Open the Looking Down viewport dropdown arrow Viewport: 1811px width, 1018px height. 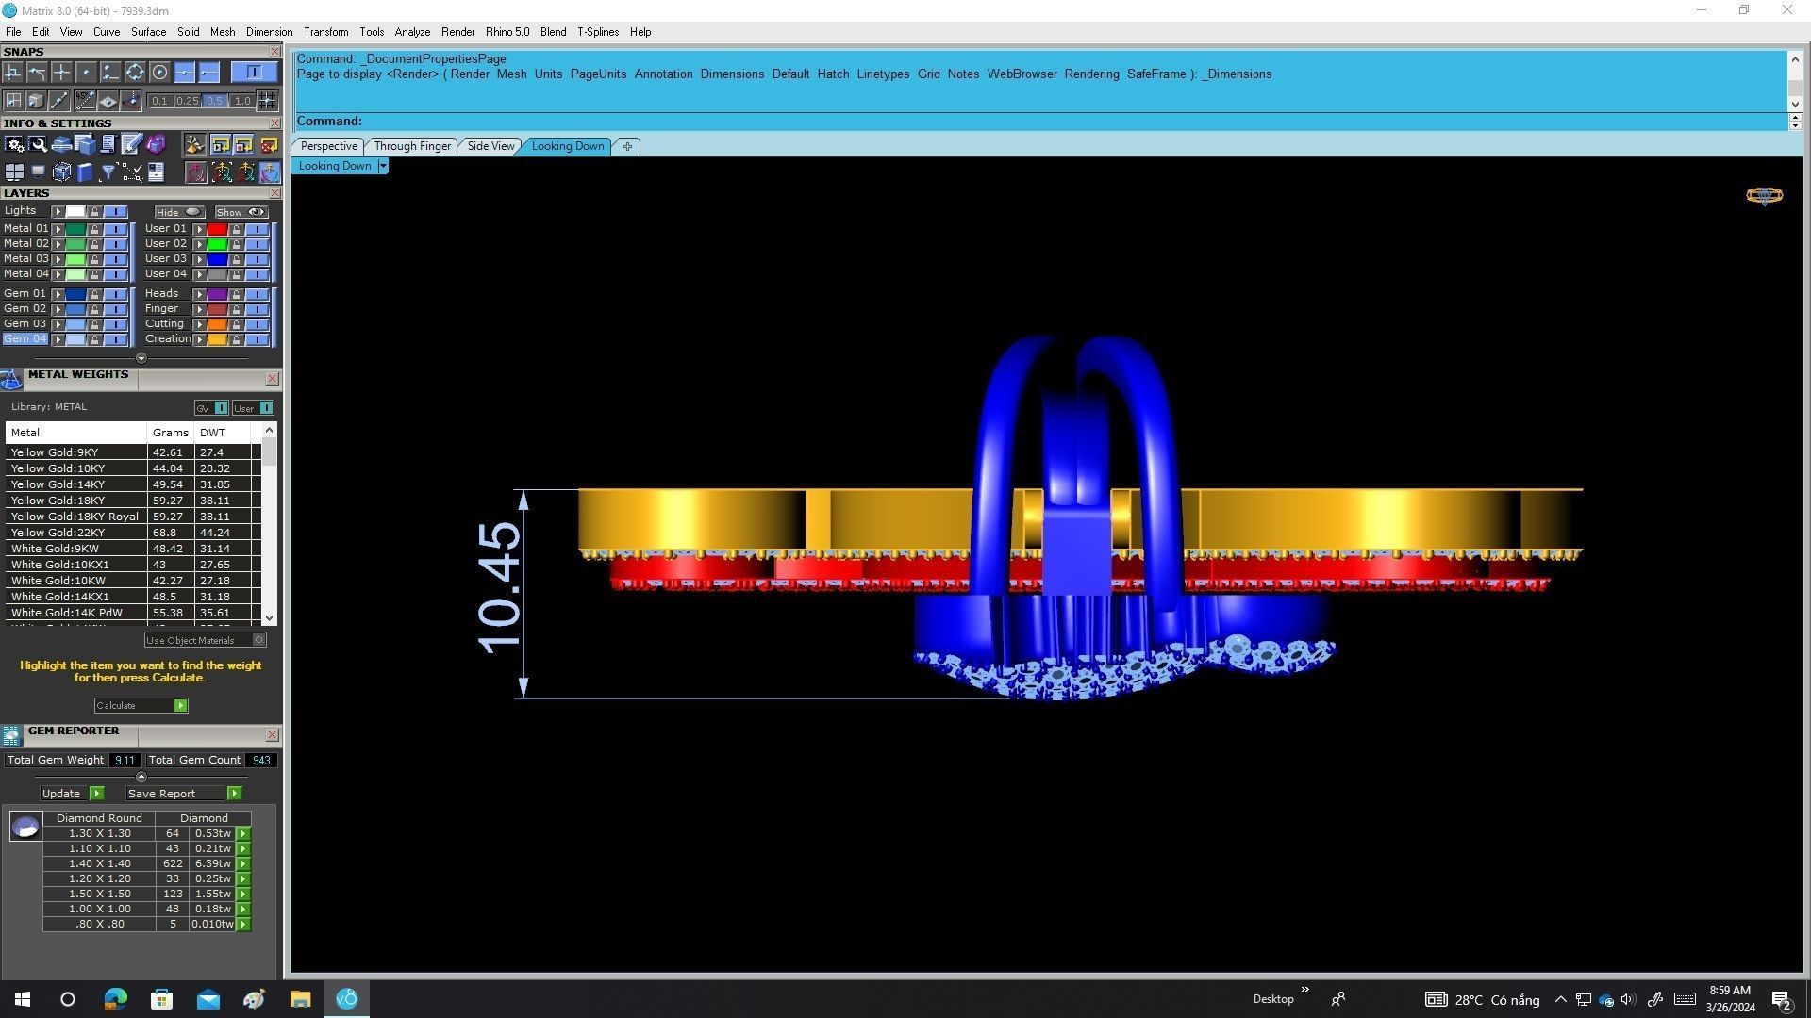click(383, 167)
